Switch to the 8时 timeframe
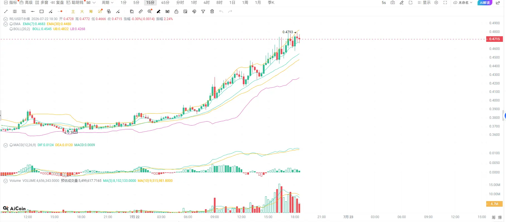 point(219,3)
